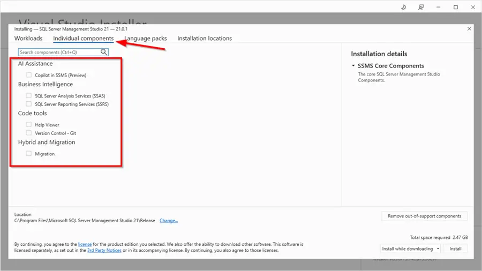Click Remove out-of-support components button
Image resolution: width=482 pixels, height=271 pixels.
click(x=425, y=216)
